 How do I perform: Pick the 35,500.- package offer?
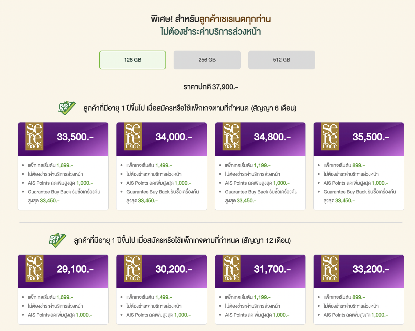371,137
